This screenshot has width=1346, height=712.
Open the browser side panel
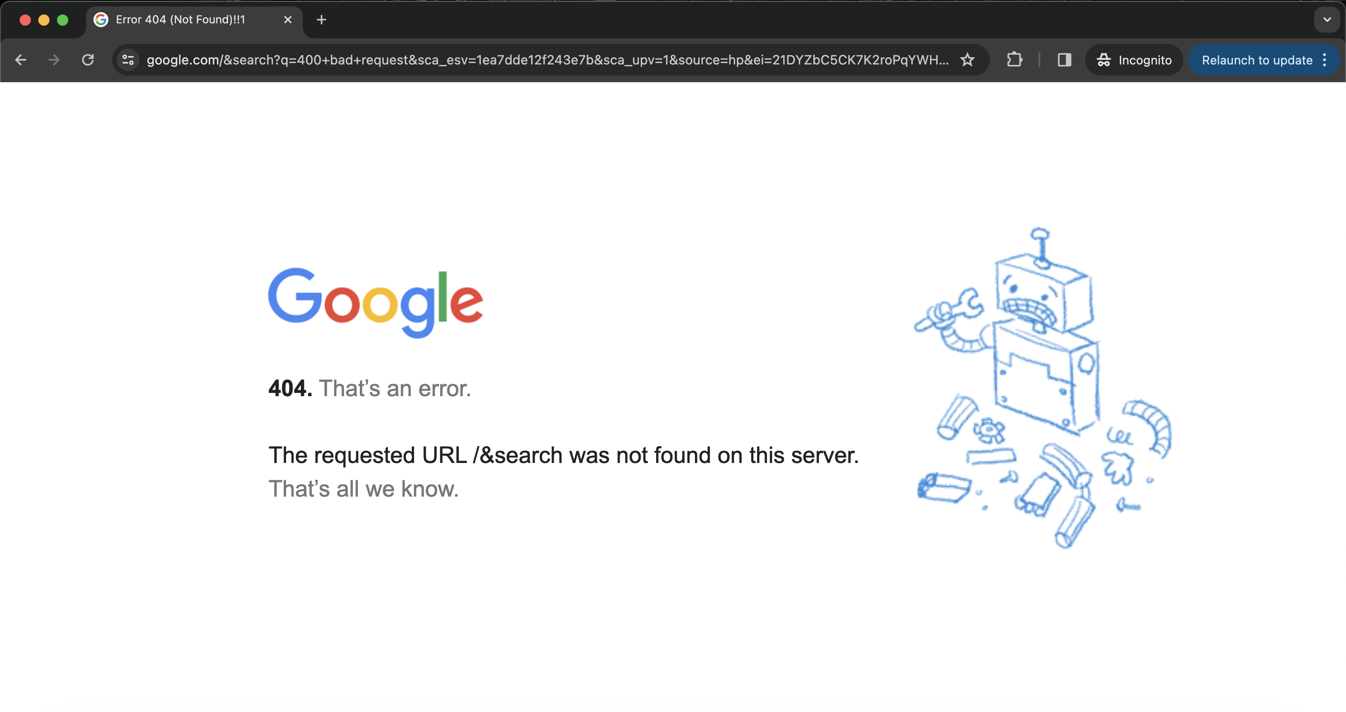click(x=1064, y=59)
